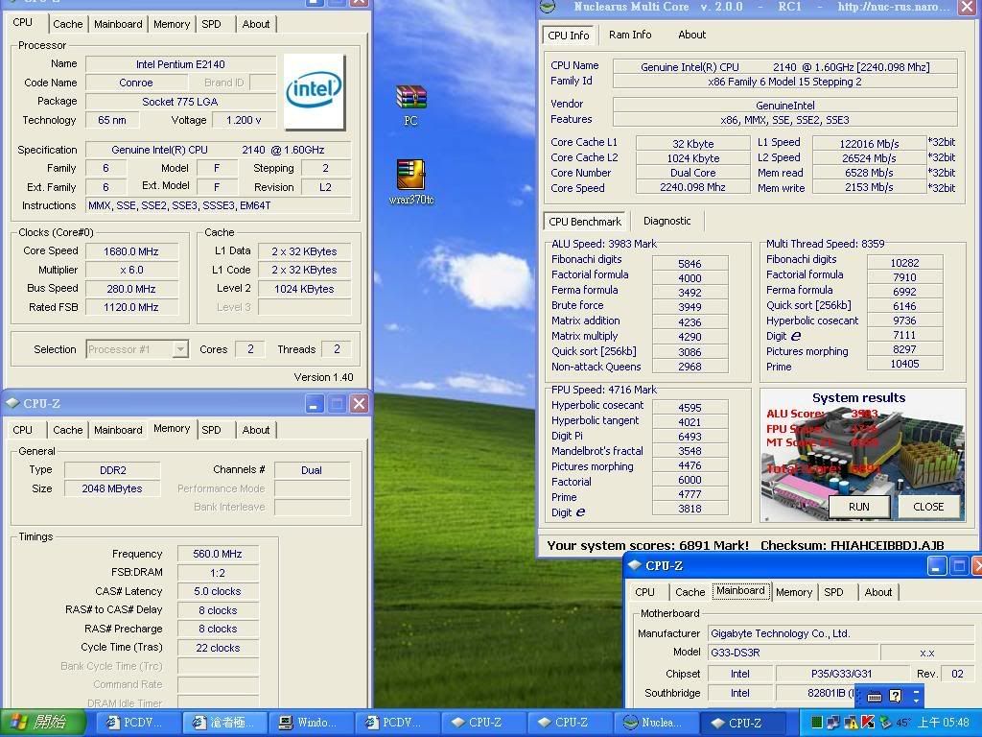Expand the Processor #1 selection dropdown

tap(179, 349)
